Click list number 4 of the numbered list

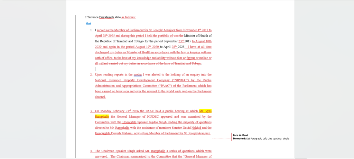pyautogui.click(x=91, y=151)
